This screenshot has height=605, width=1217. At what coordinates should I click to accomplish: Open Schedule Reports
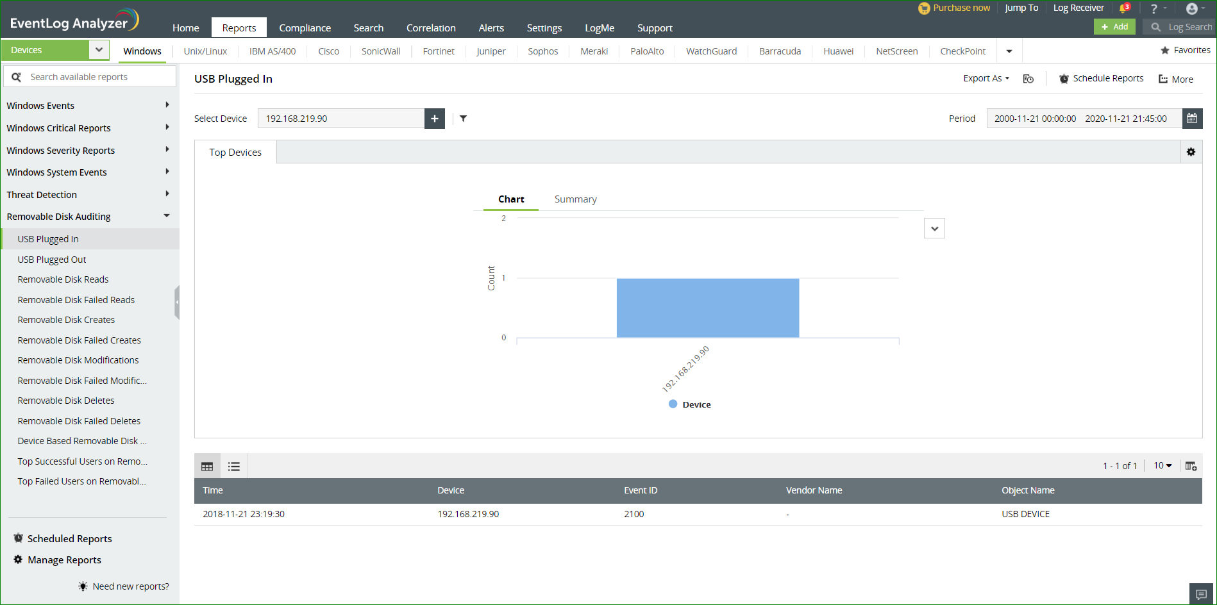pos(1101,78)
